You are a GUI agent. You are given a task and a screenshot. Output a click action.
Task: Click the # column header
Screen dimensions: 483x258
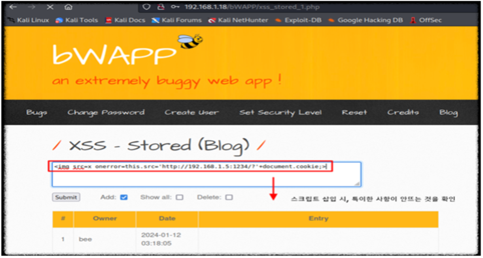[63, 219]
